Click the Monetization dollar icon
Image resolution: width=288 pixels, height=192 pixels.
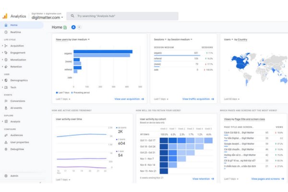(x=6, y=60)
